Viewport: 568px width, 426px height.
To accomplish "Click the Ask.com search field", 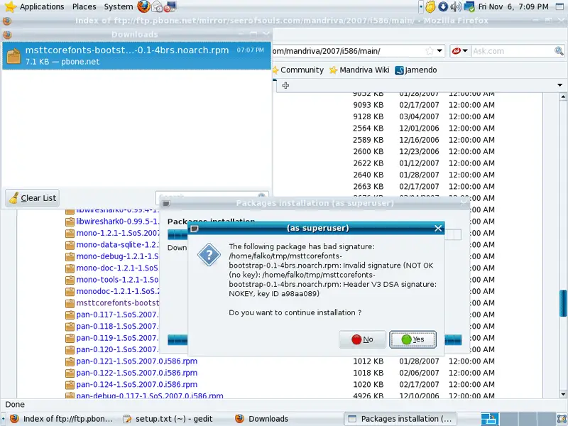I will click(513, 51).
